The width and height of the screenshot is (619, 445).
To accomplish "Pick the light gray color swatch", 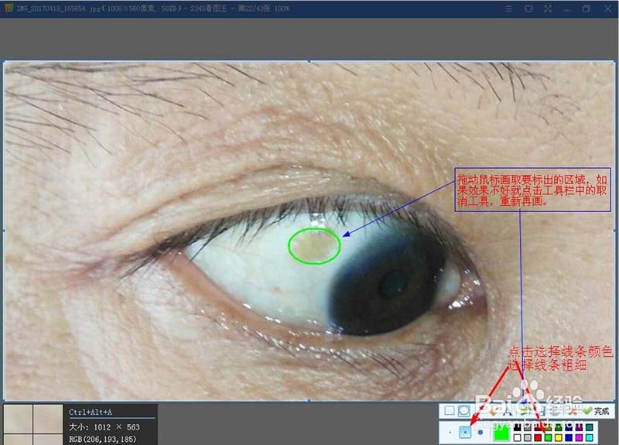I will (528, 438).
